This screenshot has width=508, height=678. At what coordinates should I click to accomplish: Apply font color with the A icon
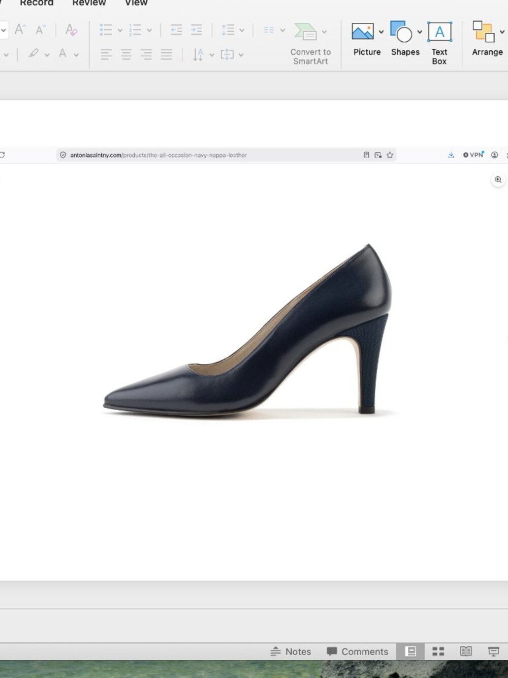(x=62, y=53)
